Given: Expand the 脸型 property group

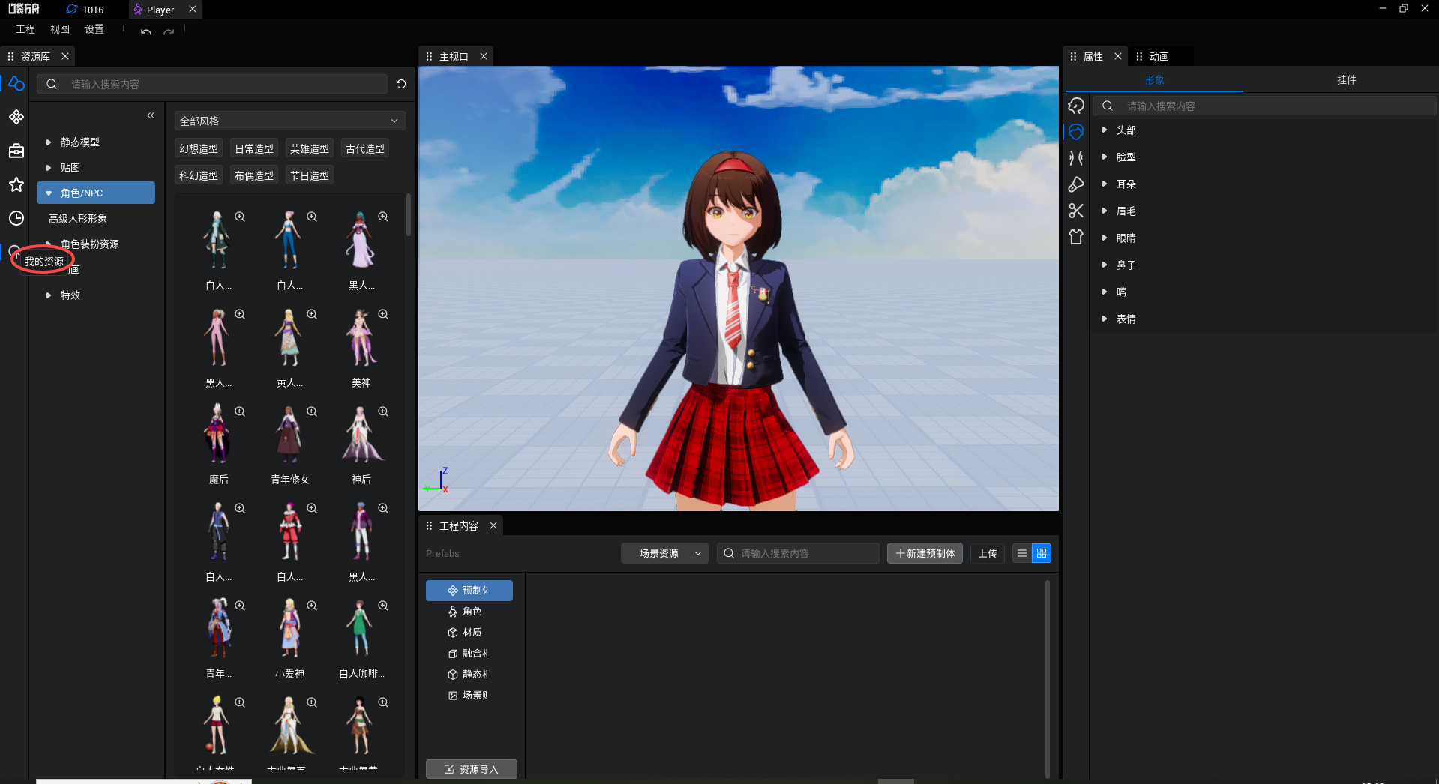Looking at the screenshot, I should tap(1105, 157).
